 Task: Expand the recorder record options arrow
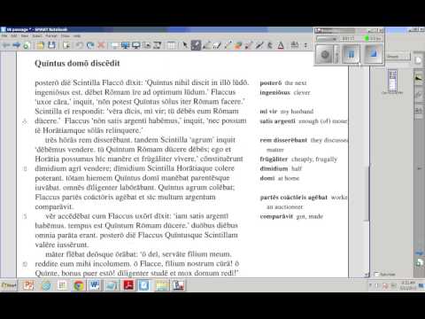337,54
